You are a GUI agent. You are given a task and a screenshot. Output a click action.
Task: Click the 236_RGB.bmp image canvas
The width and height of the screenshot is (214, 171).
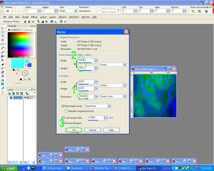(x=155, y=96)
